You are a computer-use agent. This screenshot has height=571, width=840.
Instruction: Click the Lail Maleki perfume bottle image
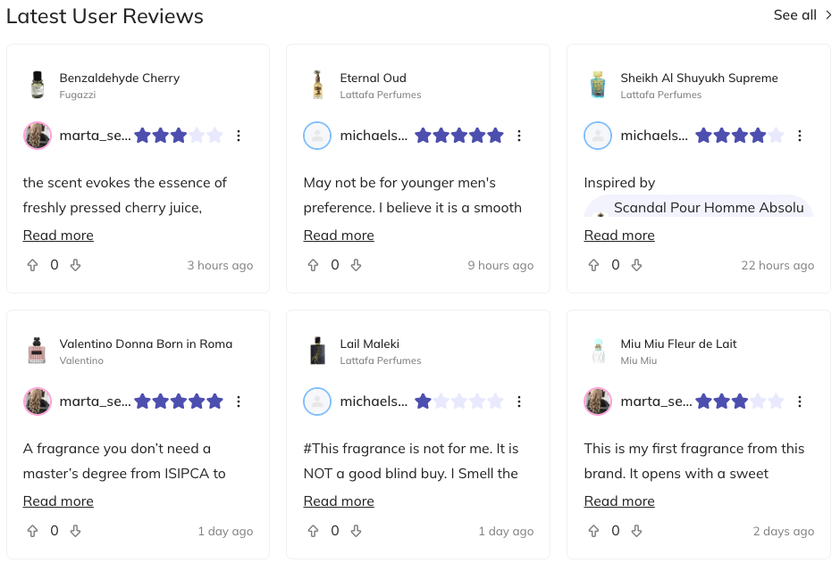pos(317,351)
